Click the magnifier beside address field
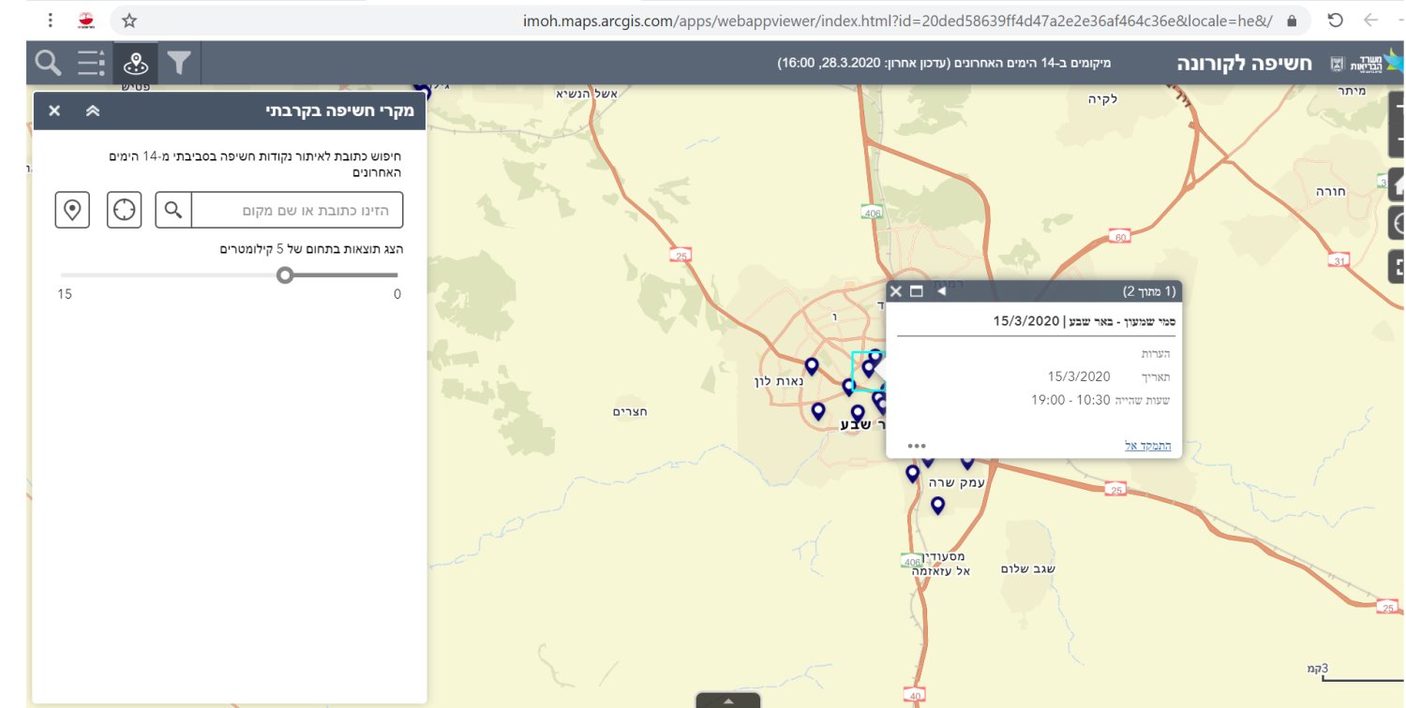The height and width of the screenshot is (708, 1406). [x=173, y=210]
